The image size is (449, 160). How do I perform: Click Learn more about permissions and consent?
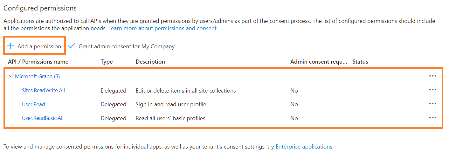(162, 28)
